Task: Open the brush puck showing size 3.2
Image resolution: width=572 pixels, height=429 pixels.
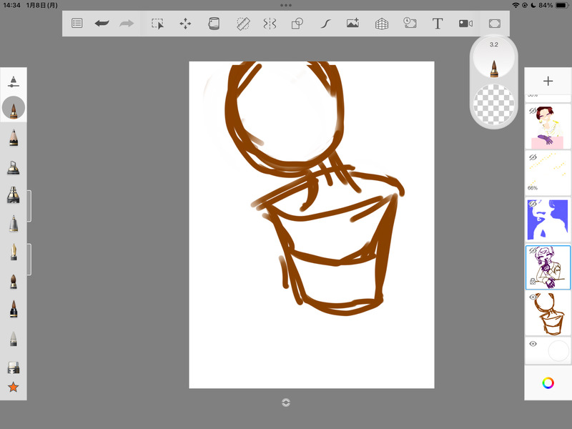Action: tap(494, 59)
